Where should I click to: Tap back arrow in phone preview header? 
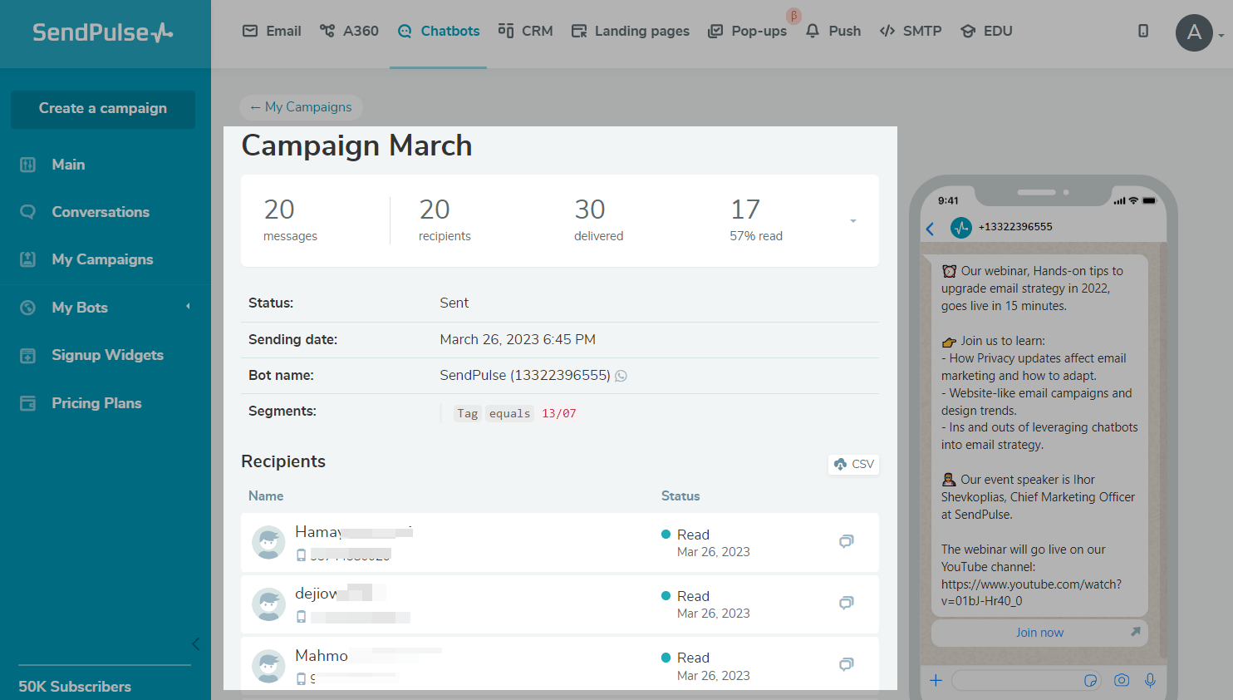(x=931, y=229)
